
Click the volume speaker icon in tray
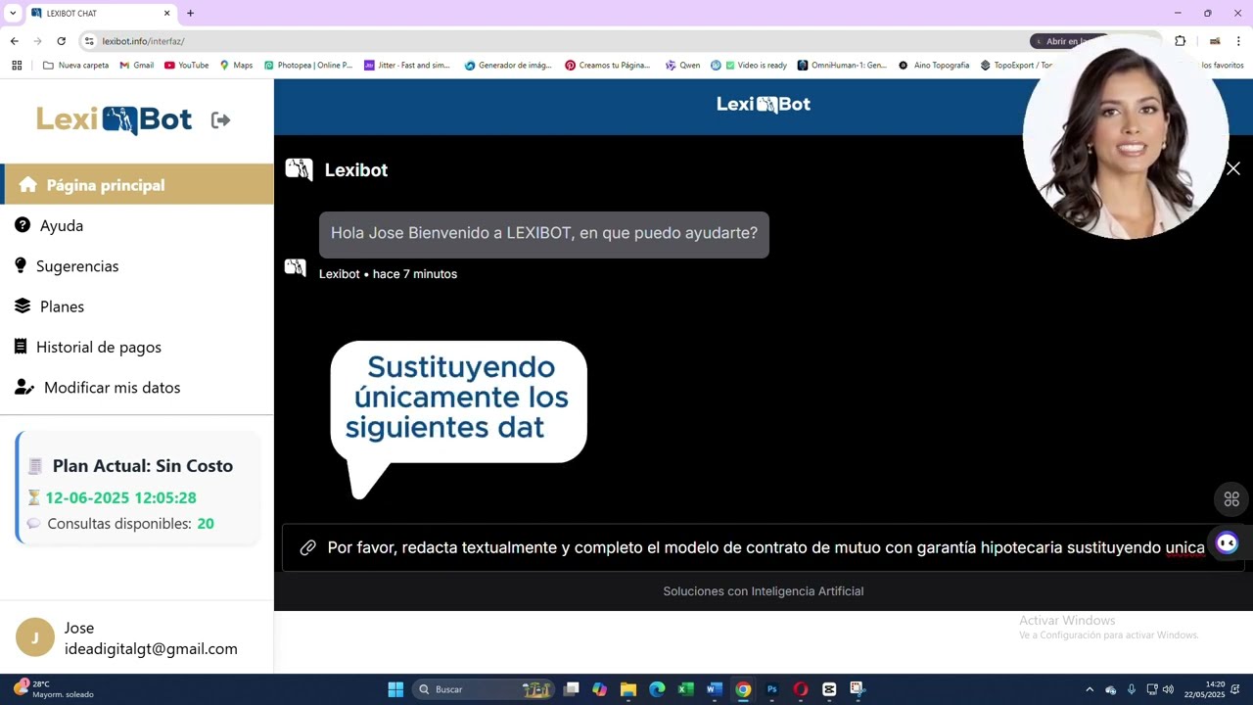(1168, 689)
